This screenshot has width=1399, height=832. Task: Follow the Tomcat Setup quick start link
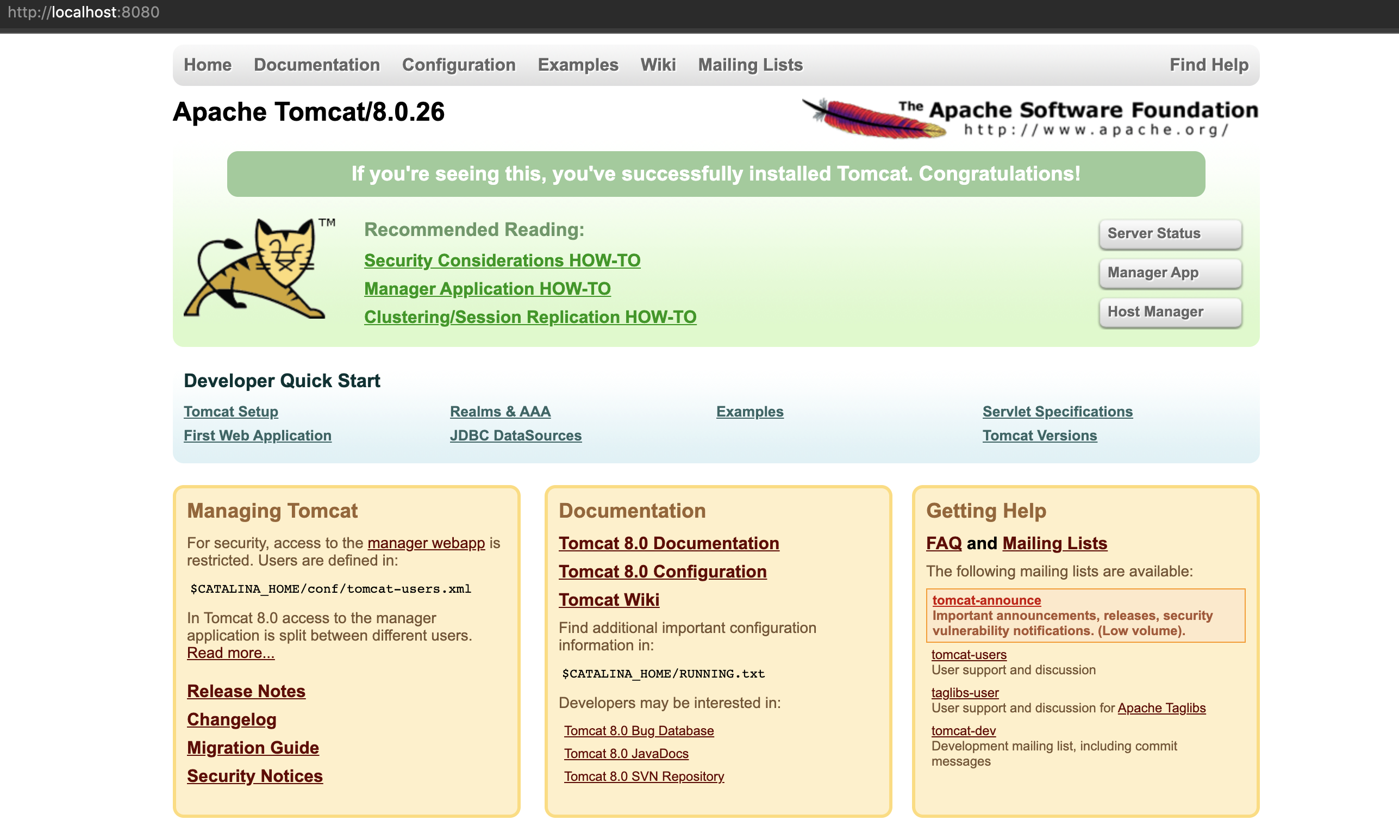[231, 412]
